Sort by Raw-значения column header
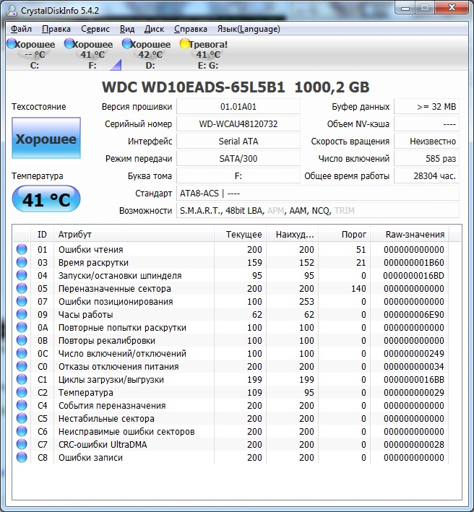Screen dimensions: 474x512 415,235
